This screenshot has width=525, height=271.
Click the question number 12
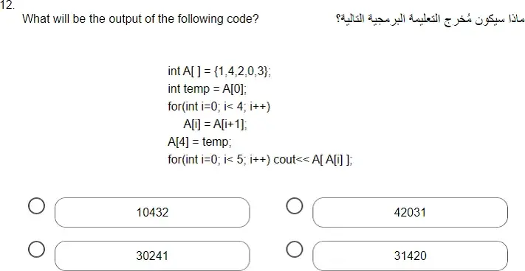click(x=7, y=5)
